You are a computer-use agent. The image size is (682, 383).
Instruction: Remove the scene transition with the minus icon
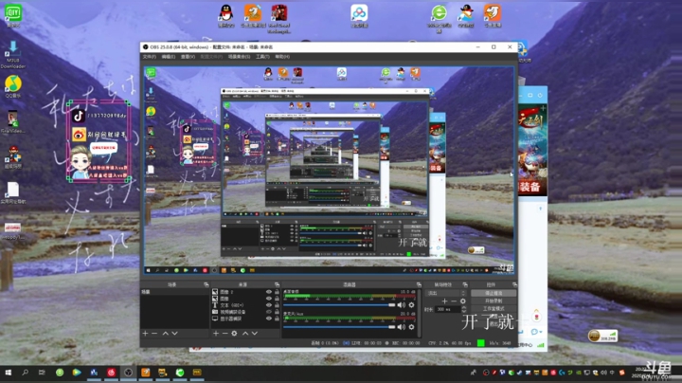pos(454,301)
